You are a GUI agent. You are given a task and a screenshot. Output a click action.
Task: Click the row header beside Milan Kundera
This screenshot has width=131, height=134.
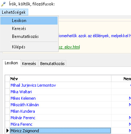(8, 111)
